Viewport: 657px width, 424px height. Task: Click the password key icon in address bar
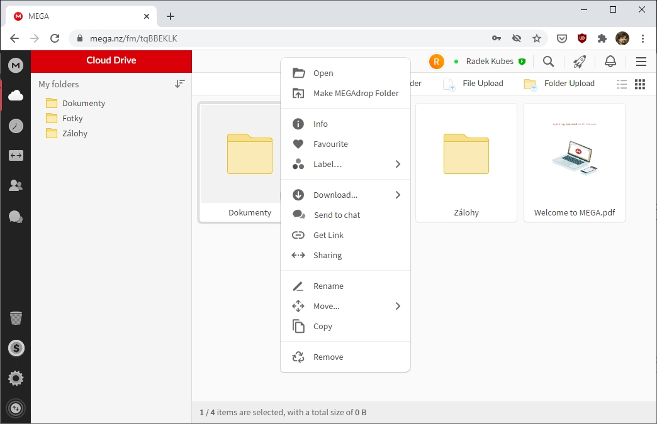coord(497,38)
